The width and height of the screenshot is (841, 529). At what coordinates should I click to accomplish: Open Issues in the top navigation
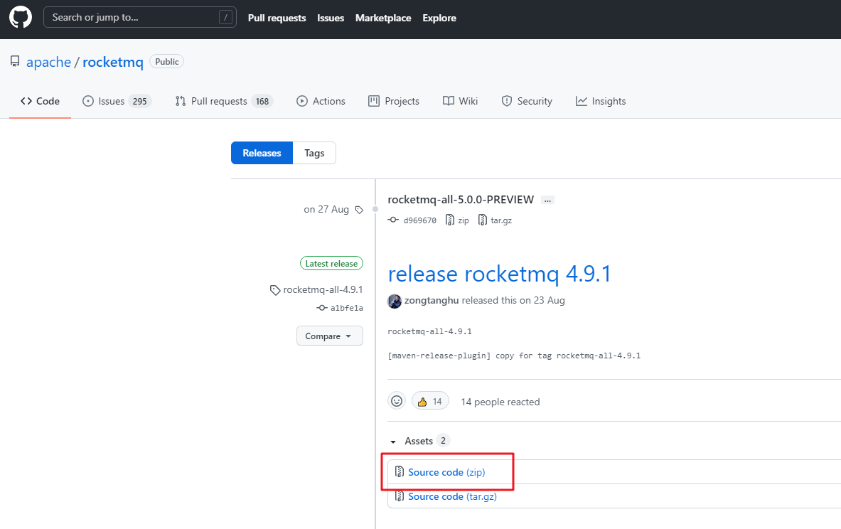click(x=331, y=18)
